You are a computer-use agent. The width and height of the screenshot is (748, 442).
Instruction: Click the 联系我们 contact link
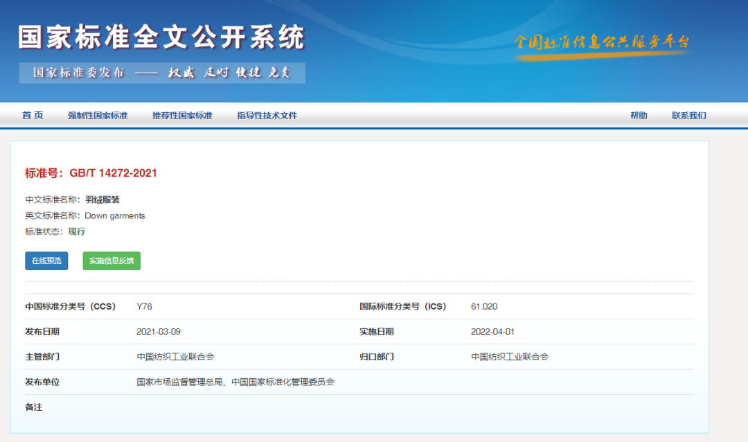[691, 115]
